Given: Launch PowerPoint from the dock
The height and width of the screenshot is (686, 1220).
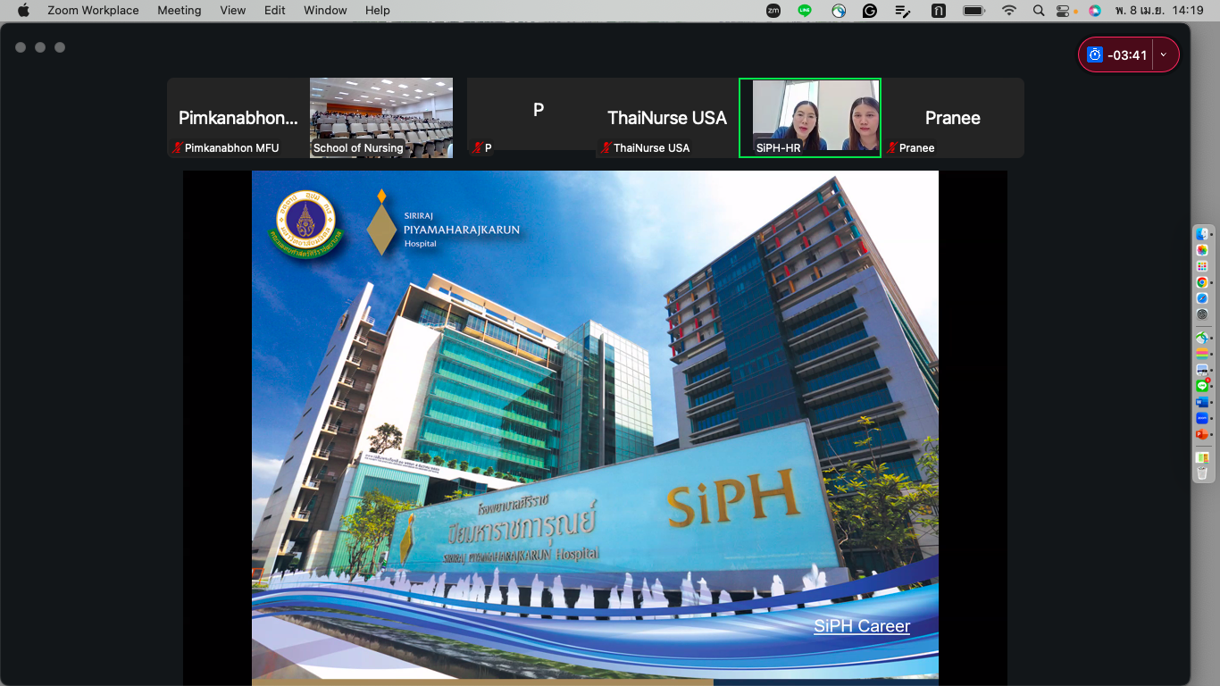Looking at the screenshot, I should (x=1202, y=434).
